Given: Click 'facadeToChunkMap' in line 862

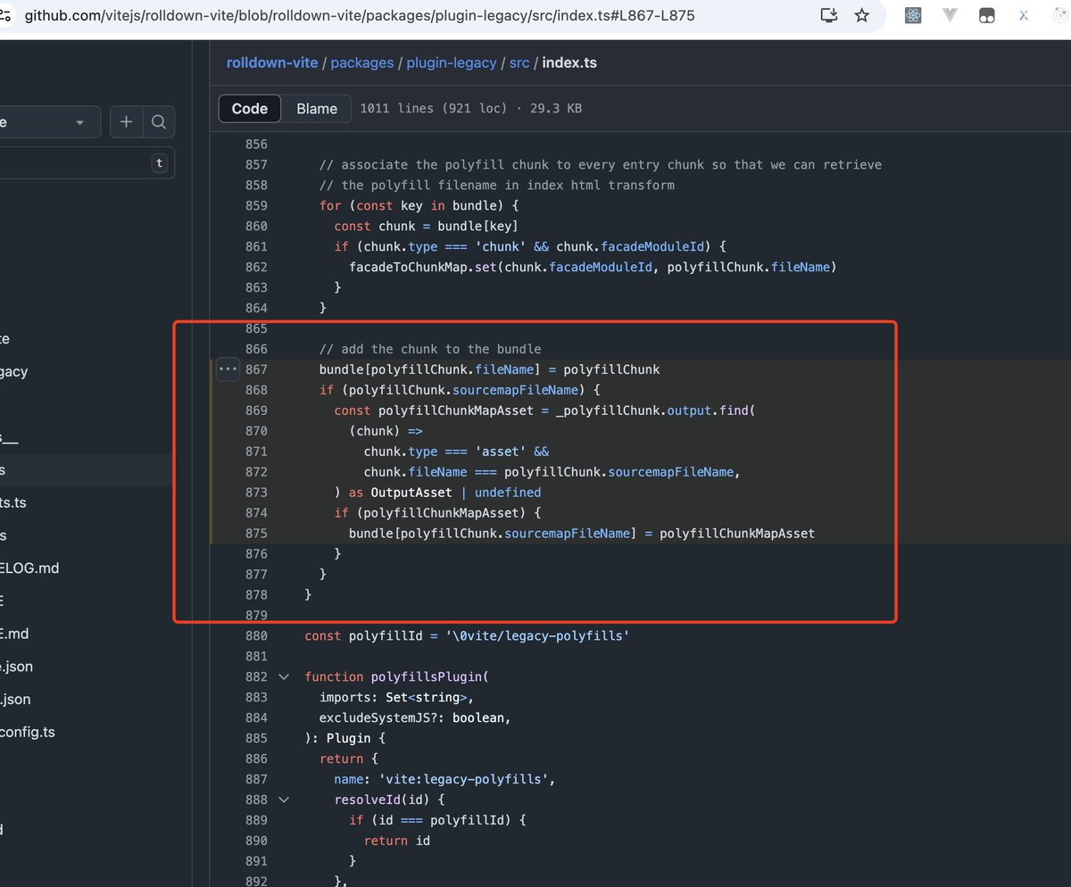Looking at the screenshot, I should 408,267.
